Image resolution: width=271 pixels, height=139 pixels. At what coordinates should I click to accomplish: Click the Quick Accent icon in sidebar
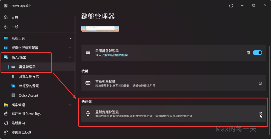coord(13,95)
